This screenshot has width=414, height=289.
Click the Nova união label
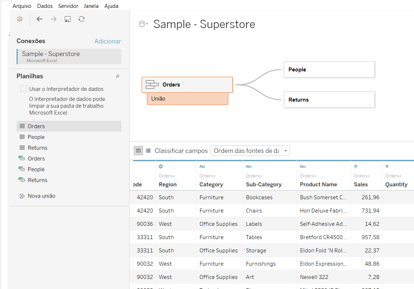[41, 196]
